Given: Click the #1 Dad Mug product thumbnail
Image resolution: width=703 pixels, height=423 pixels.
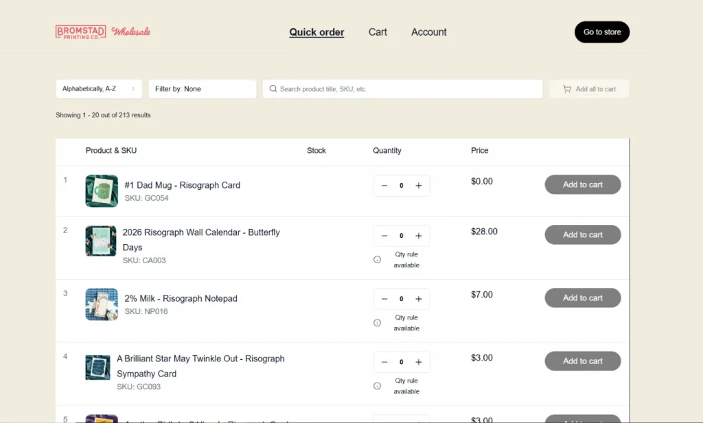Looking at the screenshot, I should [x=102, y=191].
